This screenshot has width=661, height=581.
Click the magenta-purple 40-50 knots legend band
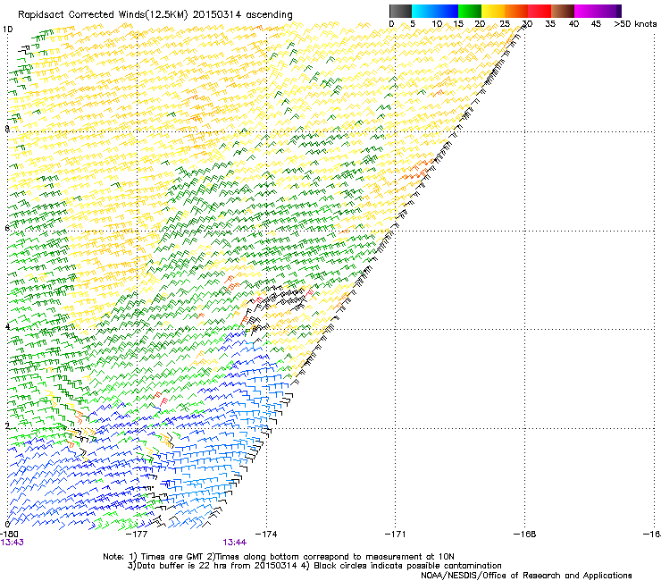click(598, 11)
